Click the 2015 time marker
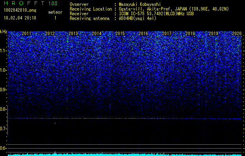This screenshot has width=245, height=156. [120, 34]
